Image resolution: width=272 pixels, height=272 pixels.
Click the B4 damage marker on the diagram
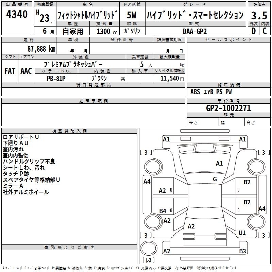163,211
